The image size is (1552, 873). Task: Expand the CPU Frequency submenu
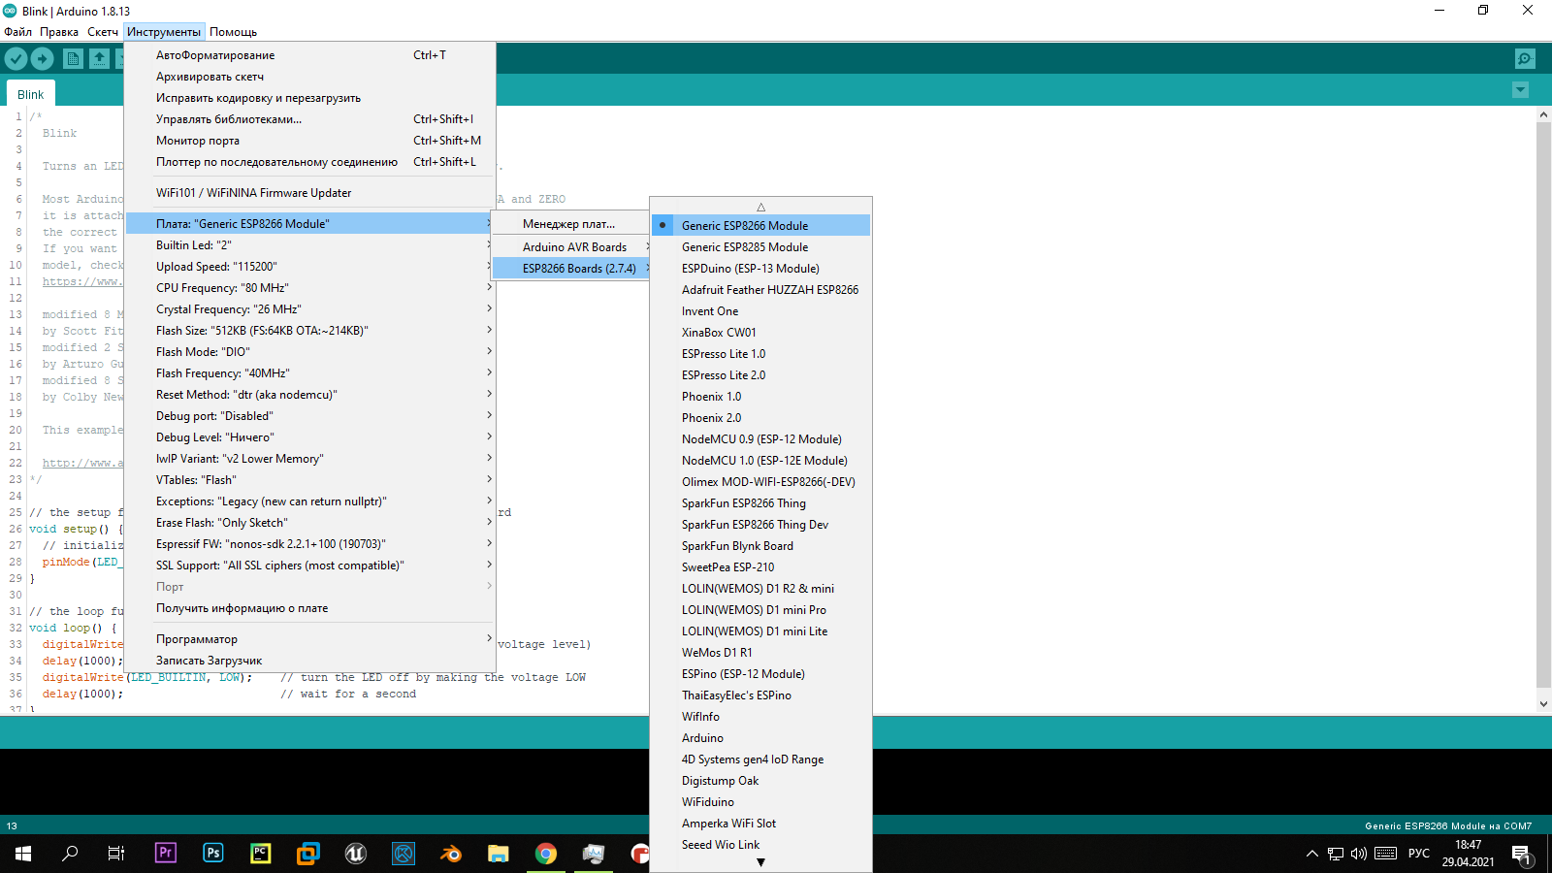point(310,288)
